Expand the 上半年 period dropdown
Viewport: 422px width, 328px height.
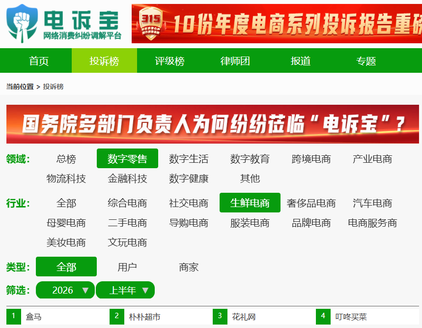pyautogui.click(x=125, y=290)
